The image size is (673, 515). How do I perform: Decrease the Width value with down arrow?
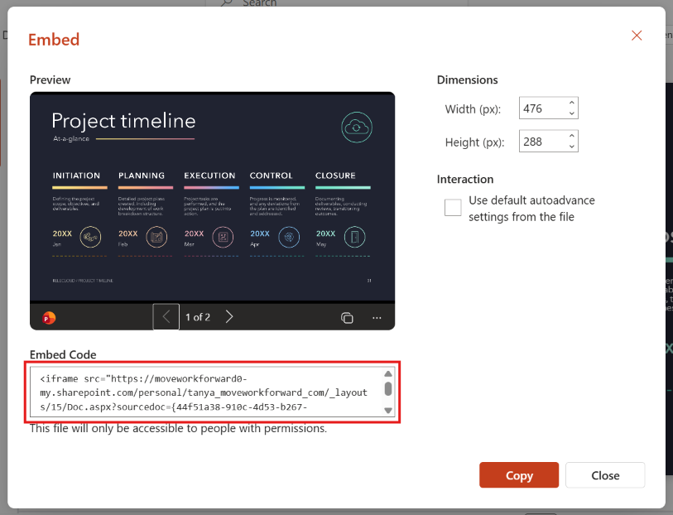(x=572, y=113)
